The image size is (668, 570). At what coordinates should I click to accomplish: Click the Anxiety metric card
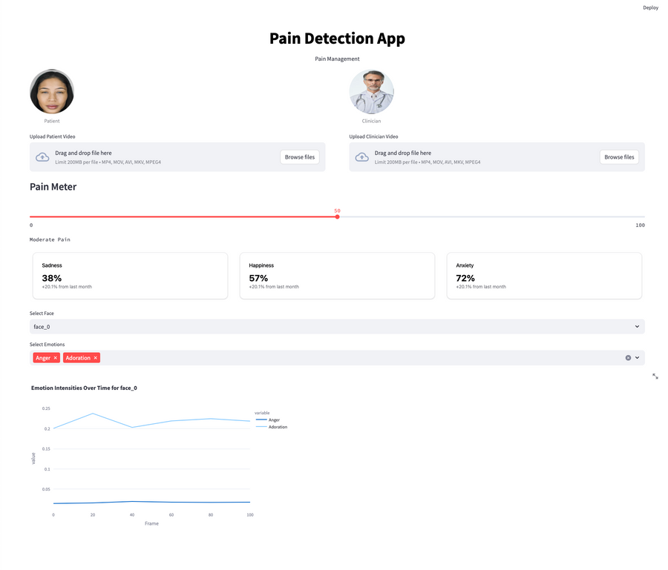click(x=544, y=276)
